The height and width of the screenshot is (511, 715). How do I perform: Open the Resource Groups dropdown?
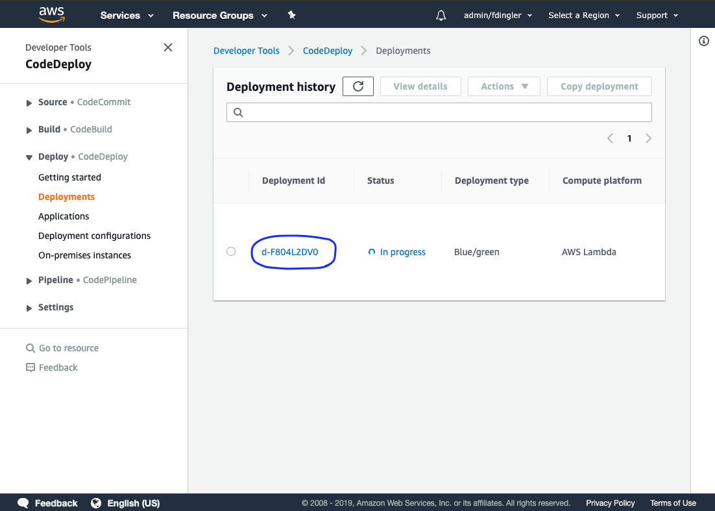coord(220,15)
